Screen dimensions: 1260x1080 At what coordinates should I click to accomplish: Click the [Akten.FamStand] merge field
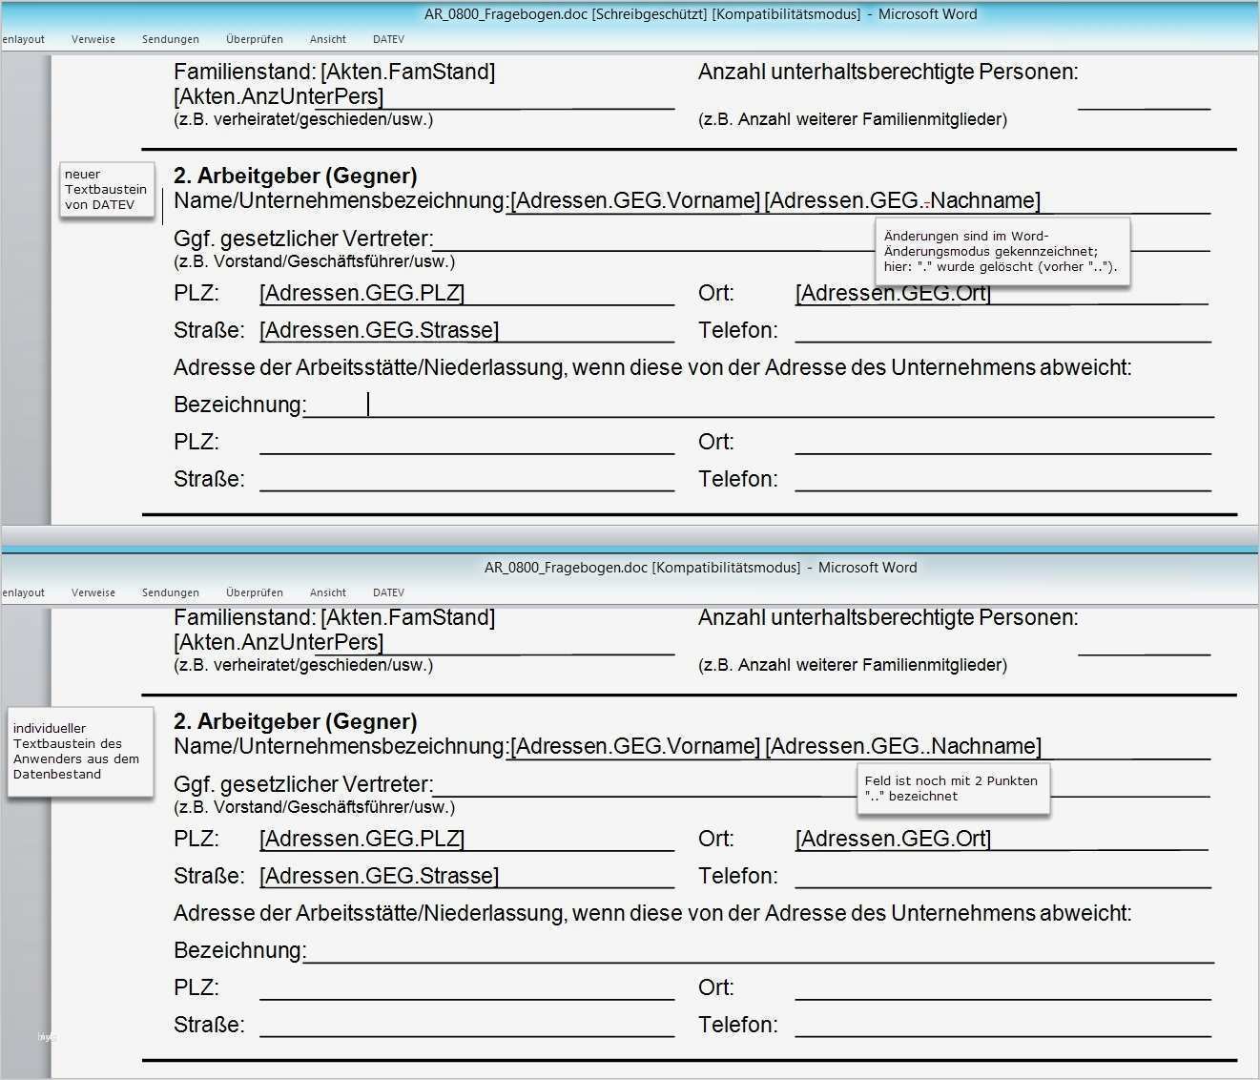click(x=408, y=70)
